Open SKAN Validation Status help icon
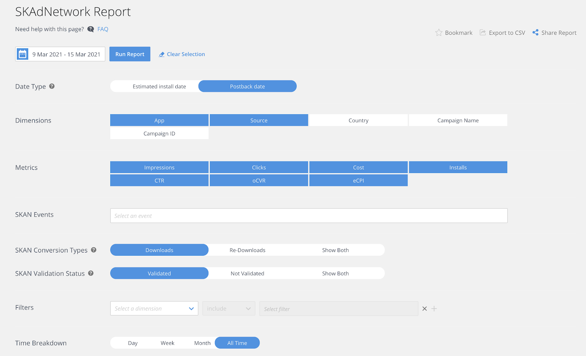The image size is (586, 356). [91, 273]
